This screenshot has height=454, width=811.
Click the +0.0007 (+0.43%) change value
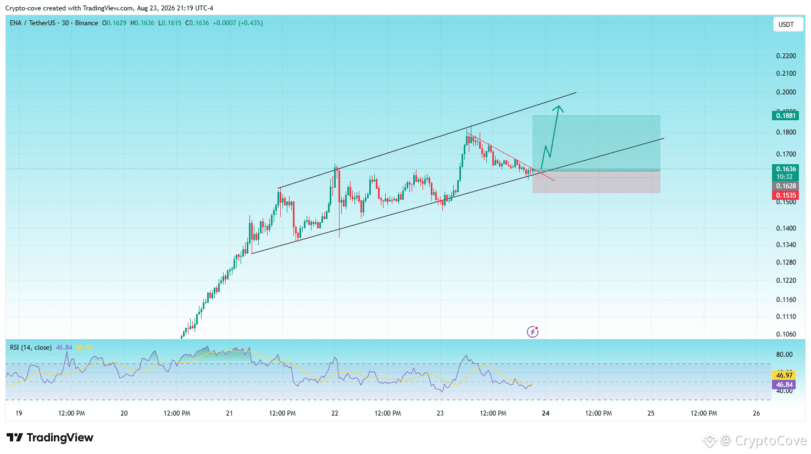point(238,23)
